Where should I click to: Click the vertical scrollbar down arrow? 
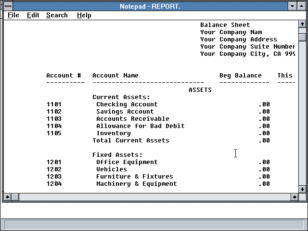pyautogui.click(x=302, y=189)
